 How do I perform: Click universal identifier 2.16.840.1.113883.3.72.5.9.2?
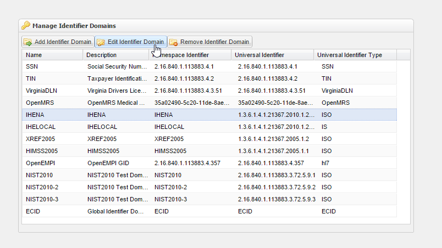(277, 188)
